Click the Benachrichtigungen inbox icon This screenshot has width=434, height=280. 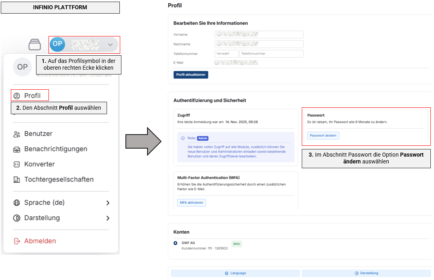(17, 149)
